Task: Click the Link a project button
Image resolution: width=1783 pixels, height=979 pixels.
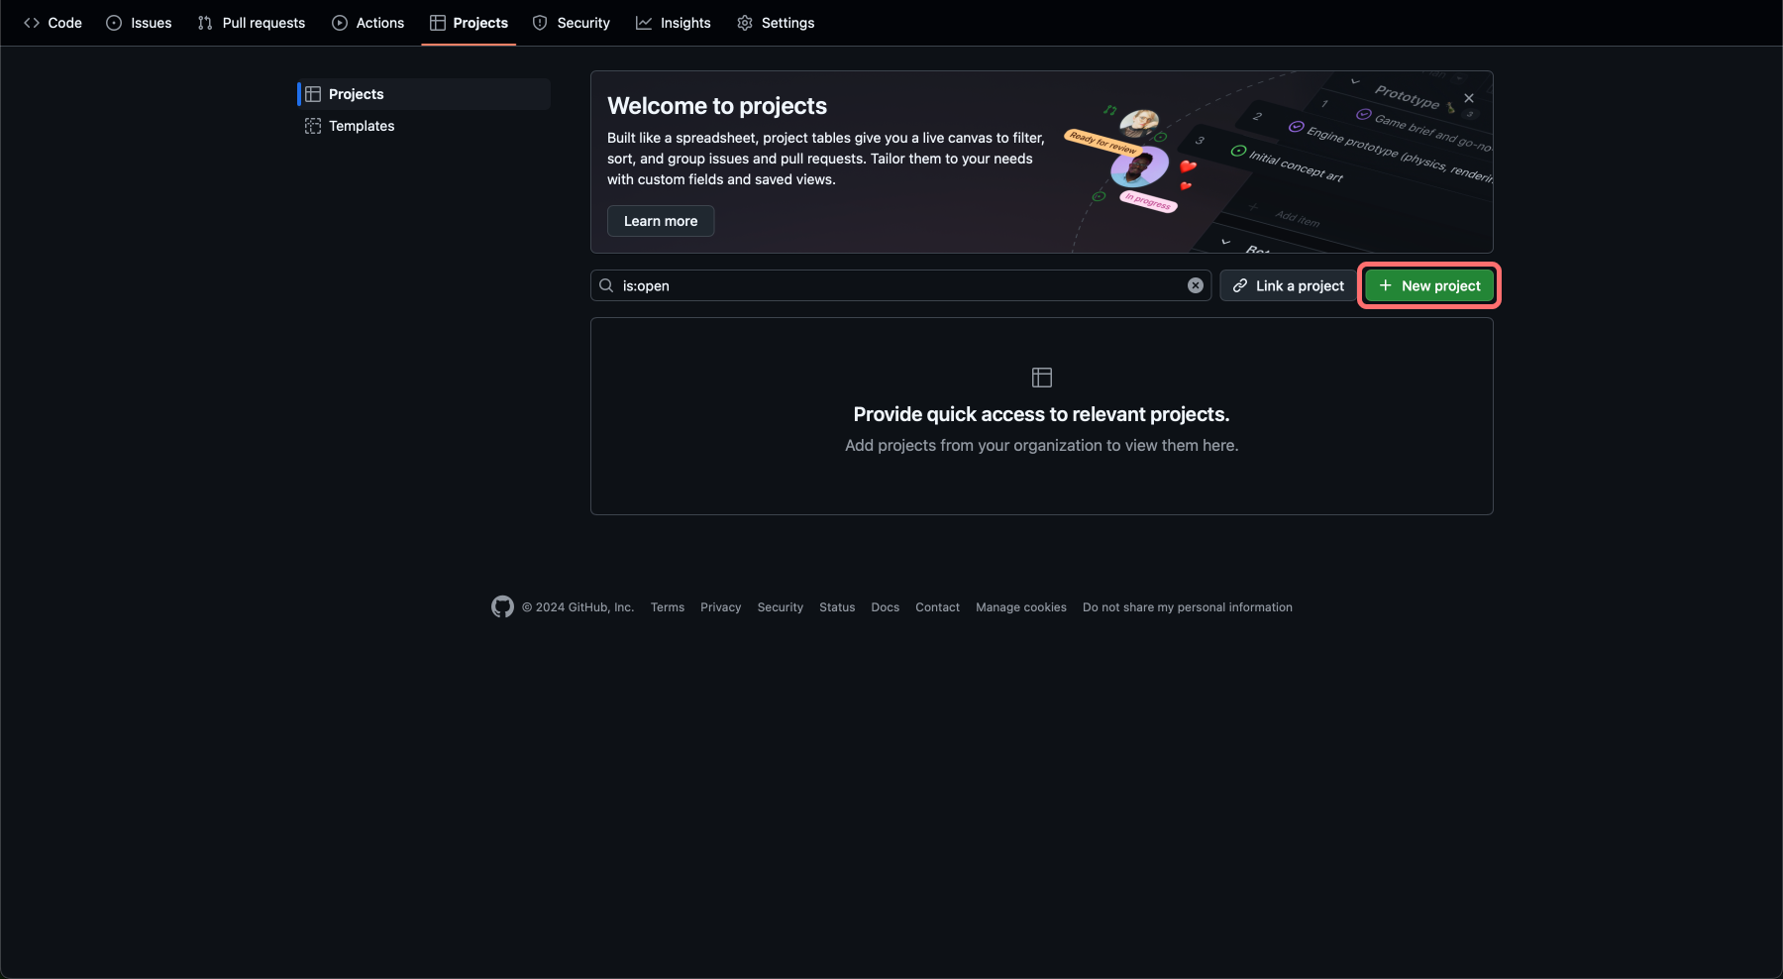Action: pyautogui.click(x=1288, y=285)
